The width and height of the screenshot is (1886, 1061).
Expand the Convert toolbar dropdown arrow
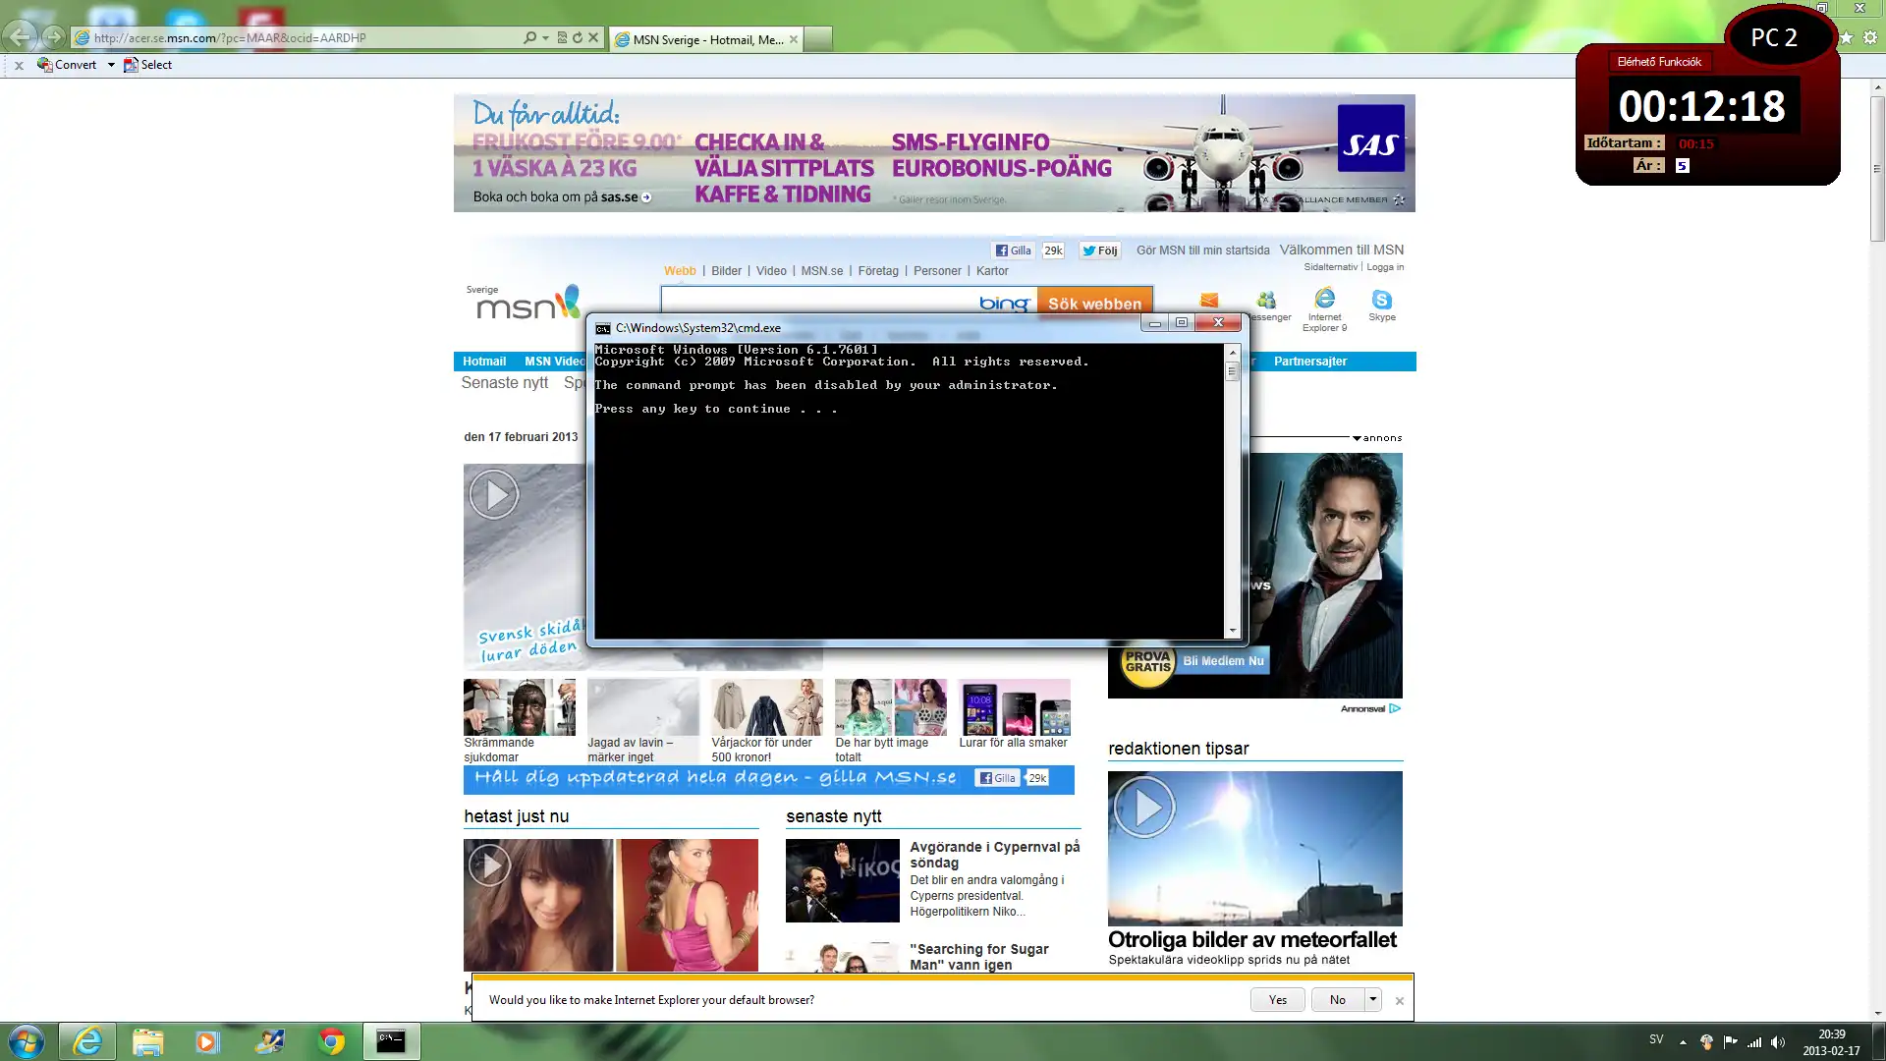point(111,65)
